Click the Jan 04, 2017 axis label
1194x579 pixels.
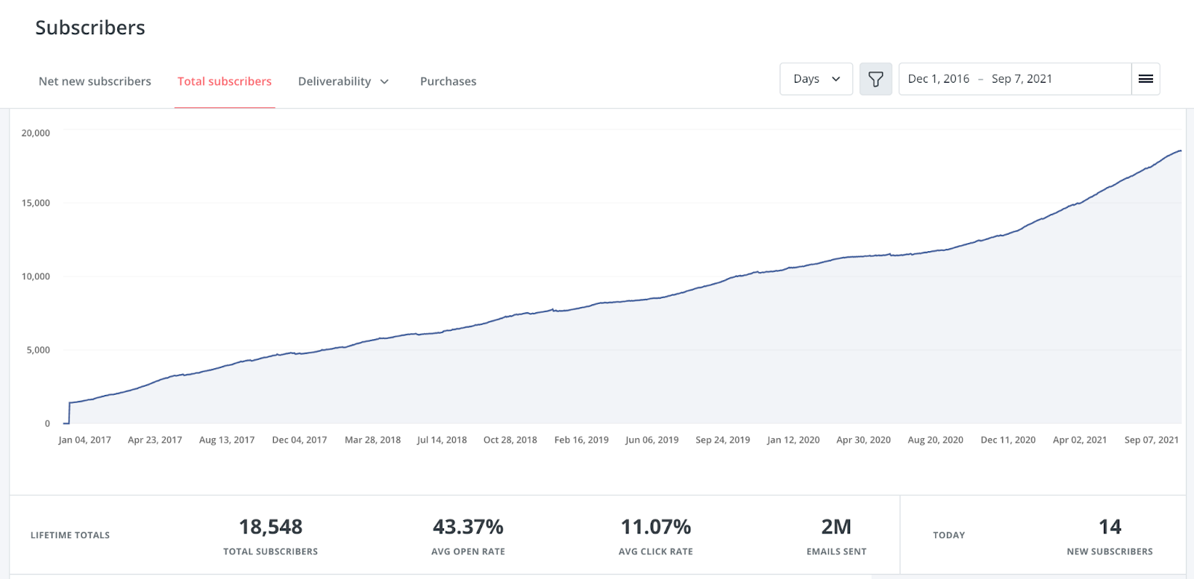pos(85,440)
